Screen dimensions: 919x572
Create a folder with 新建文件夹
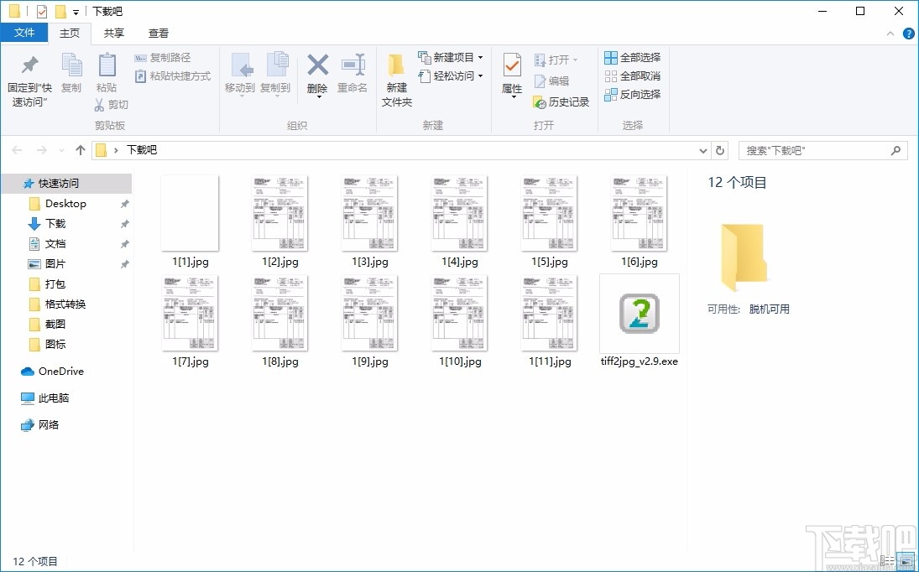pyautogui.click(x=395, y=80)
